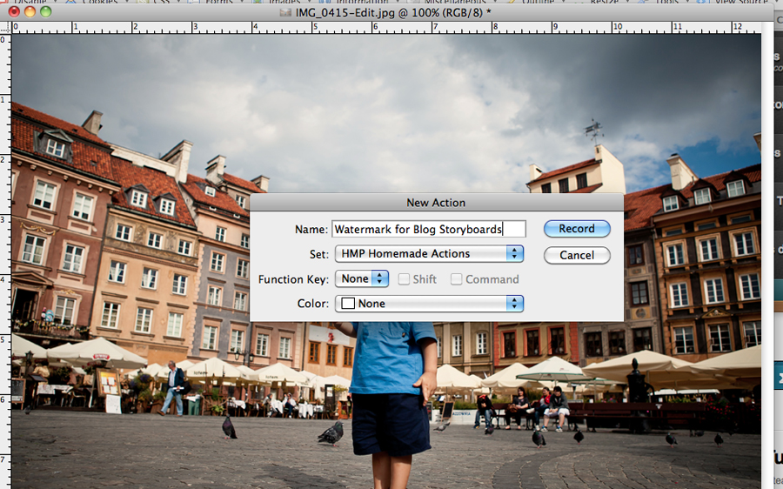This screenshot has height=489, width=783.
Task: Click the New Action dialog title bar
Action: (x=437, y=202)
